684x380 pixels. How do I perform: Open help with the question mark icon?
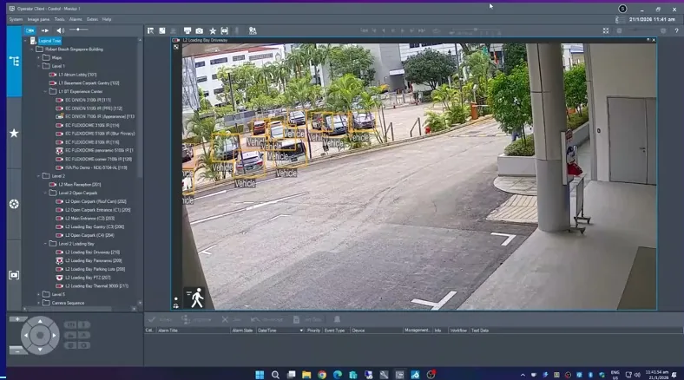click(x=676, y=31)
